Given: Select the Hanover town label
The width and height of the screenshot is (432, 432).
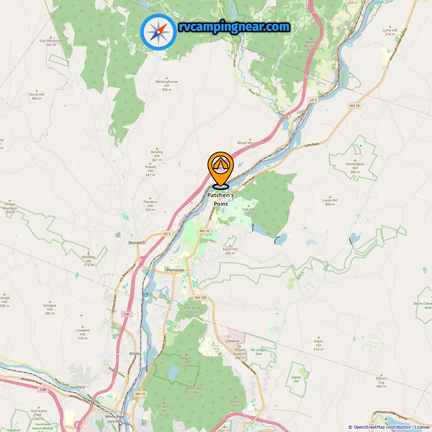Looking at the screenshot, I should click(x=175, y=270).
